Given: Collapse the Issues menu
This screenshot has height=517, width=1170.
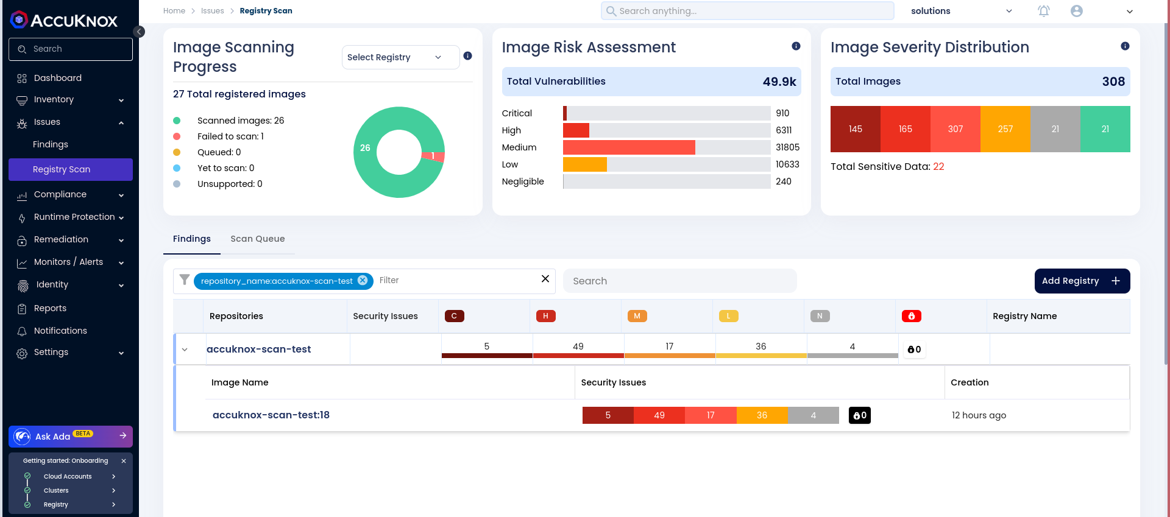Looking at the screenshot, I should point(121,123).
